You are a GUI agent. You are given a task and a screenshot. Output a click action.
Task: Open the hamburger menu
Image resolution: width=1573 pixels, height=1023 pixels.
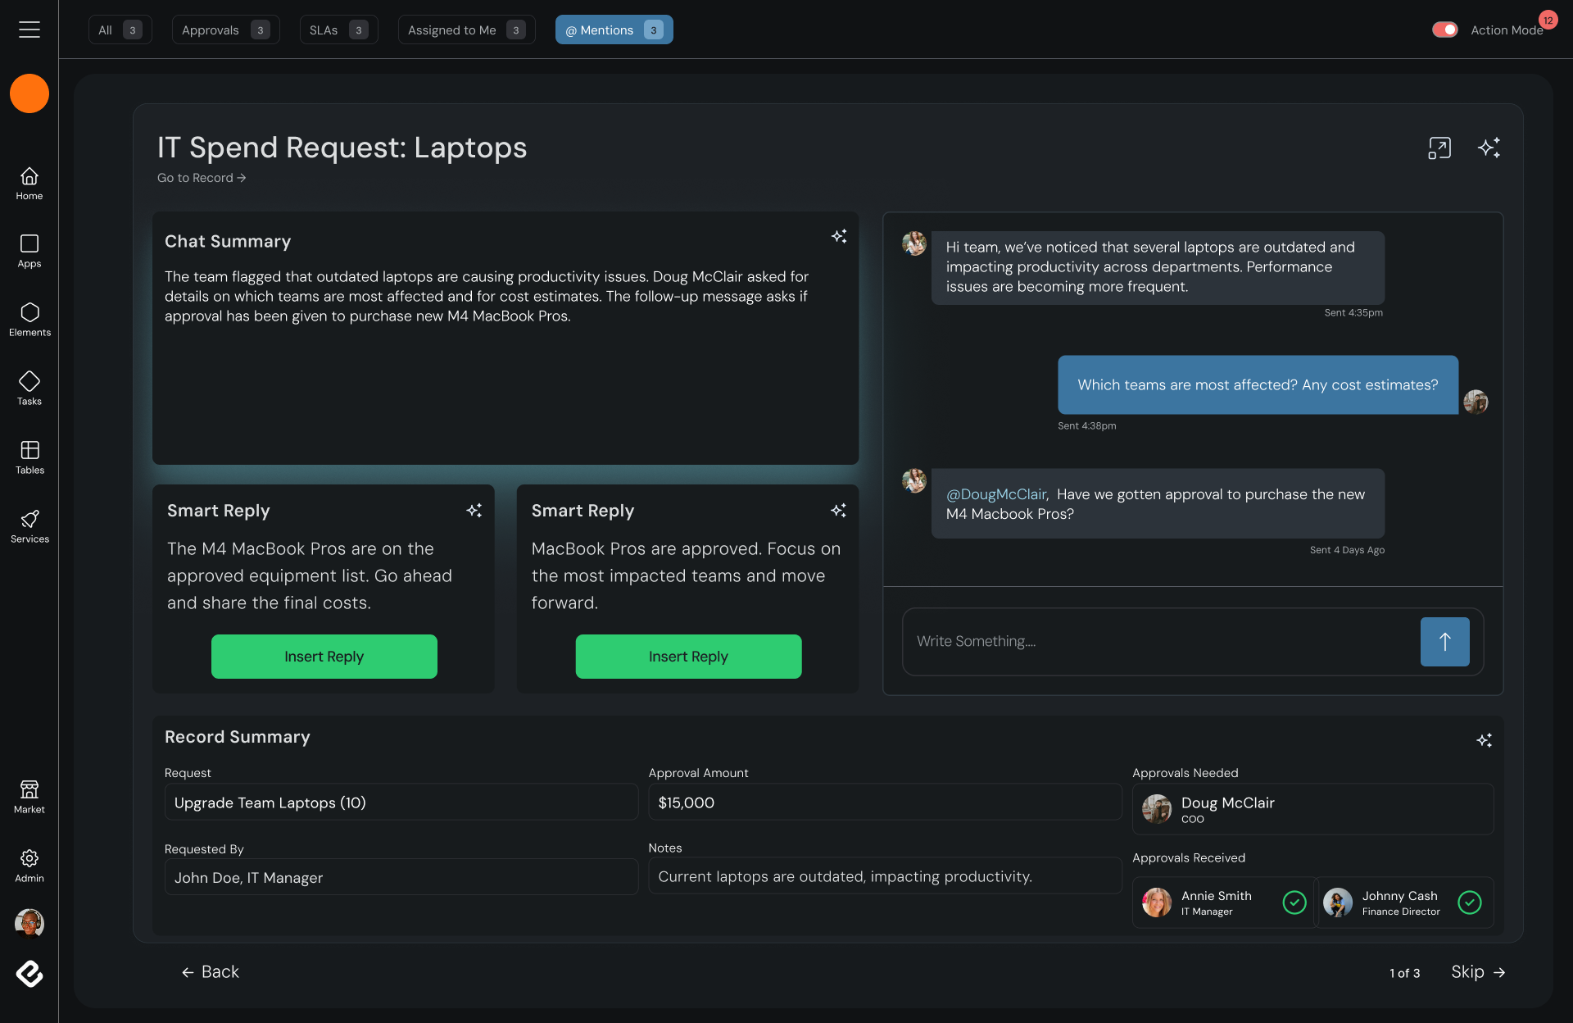[x=29, y=30]
